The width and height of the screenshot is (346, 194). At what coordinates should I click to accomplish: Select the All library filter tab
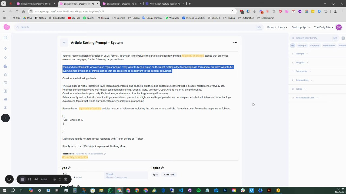292,46
